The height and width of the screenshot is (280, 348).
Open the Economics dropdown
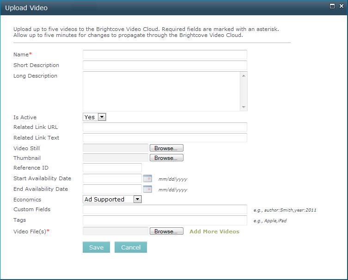137,199
